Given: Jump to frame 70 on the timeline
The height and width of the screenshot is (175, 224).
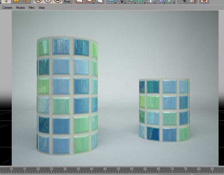Looking at the screenshot, I should pos(172,169).
